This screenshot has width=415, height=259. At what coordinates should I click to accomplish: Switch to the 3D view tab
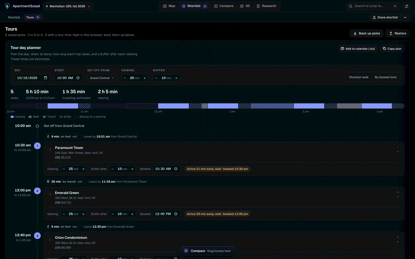click(x=245, y=6)
